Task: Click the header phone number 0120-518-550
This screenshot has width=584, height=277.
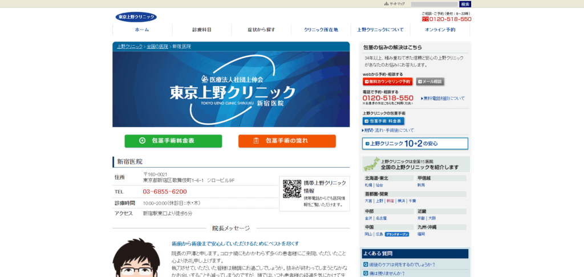Action: (x=451, y=19)
